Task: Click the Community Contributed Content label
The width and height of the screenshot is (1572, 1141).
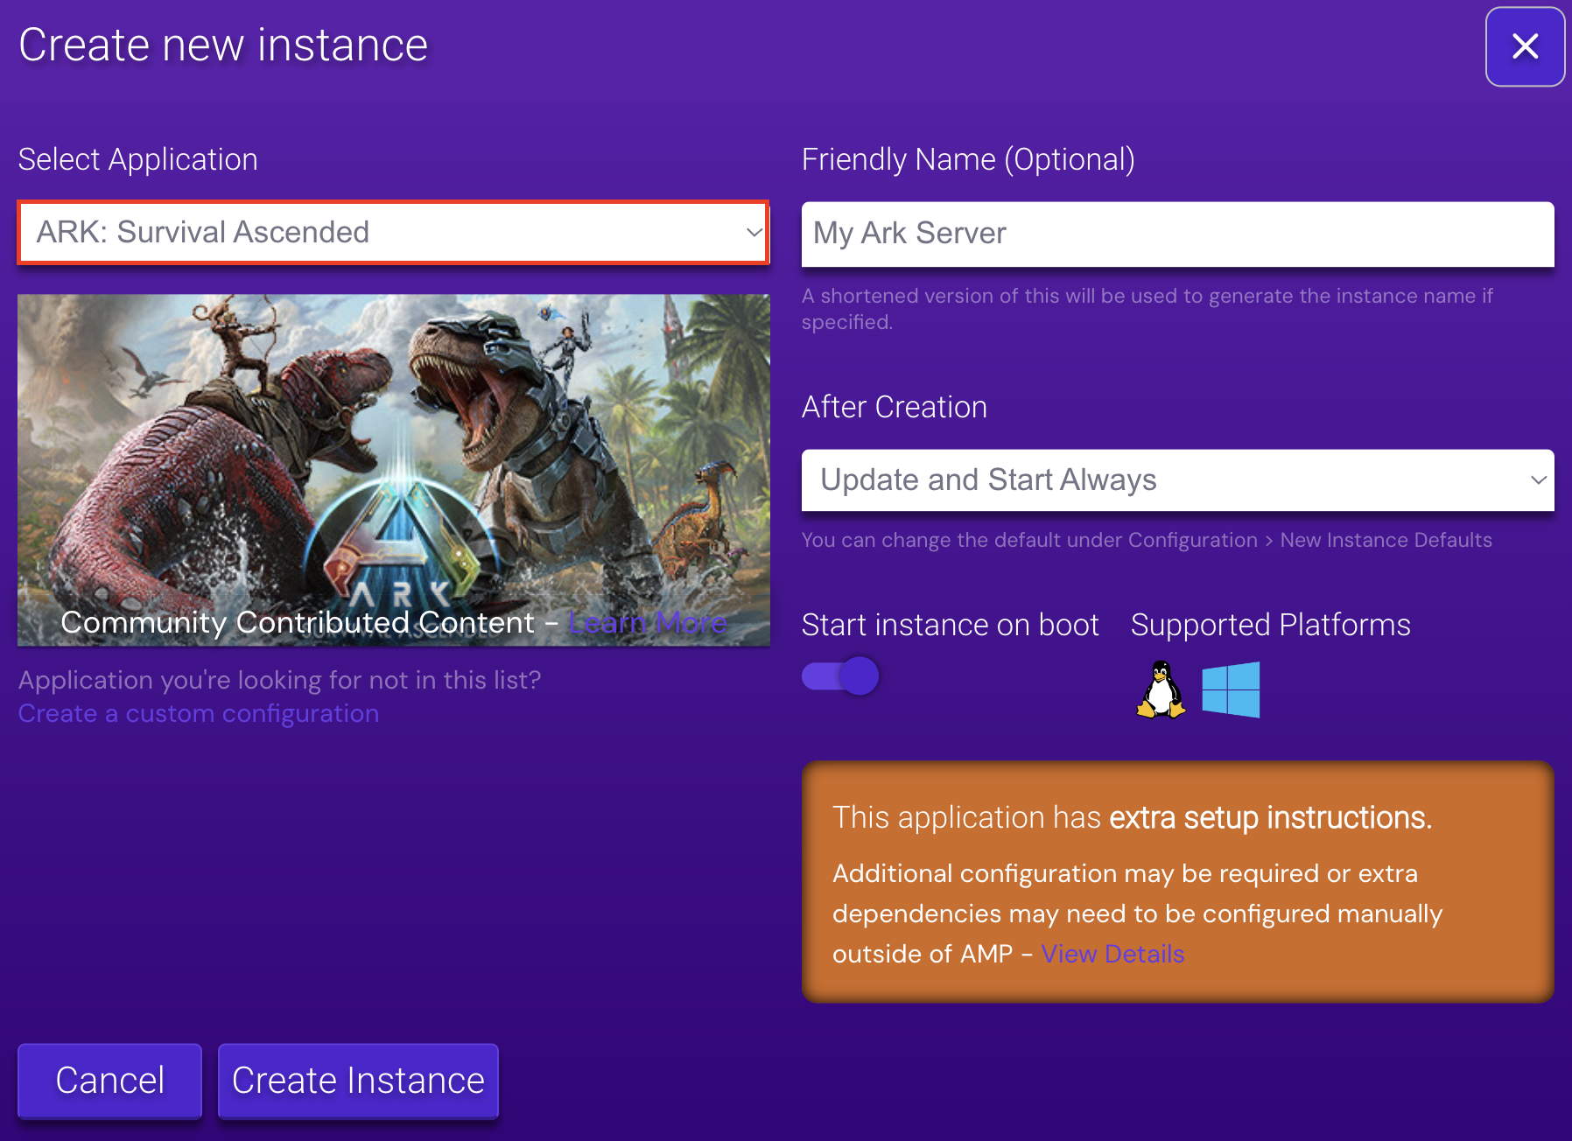Action: point(298,622)
